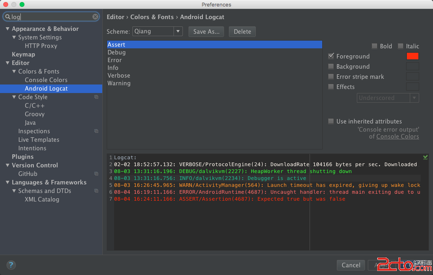This screenshot has height=275, width=433.
Task: Open the Console Colors link
Action: pyautogui.click(x=398, y=136)
